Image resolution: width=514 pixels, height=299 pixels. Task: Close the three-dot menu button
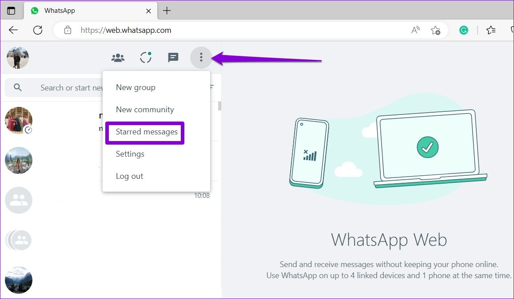201,58
